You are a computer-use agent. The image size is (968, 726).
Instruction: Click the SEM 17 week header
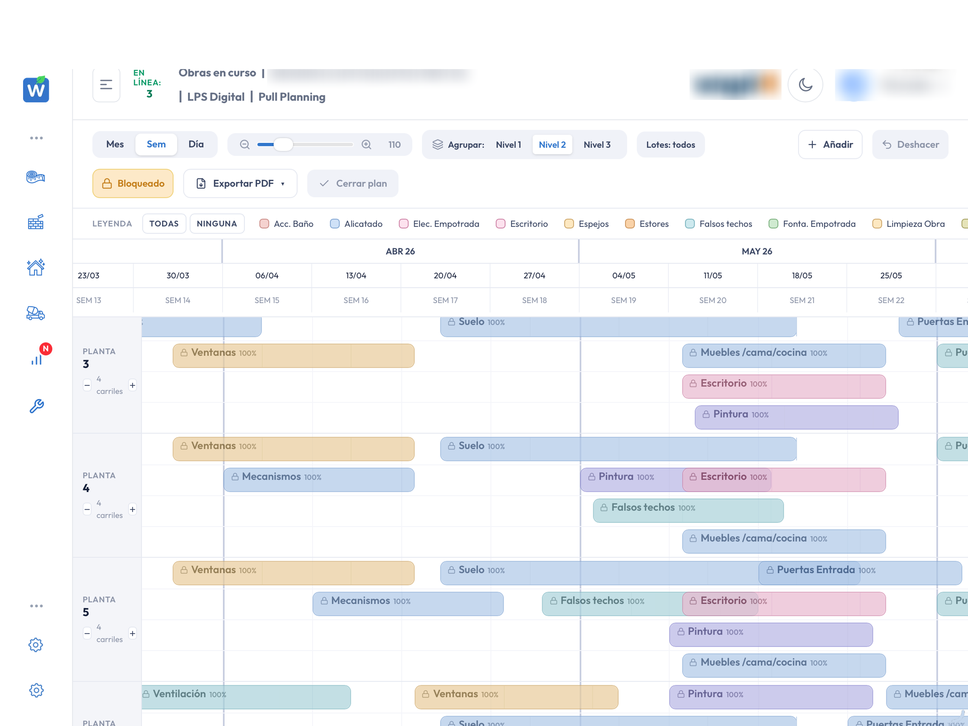445,300
